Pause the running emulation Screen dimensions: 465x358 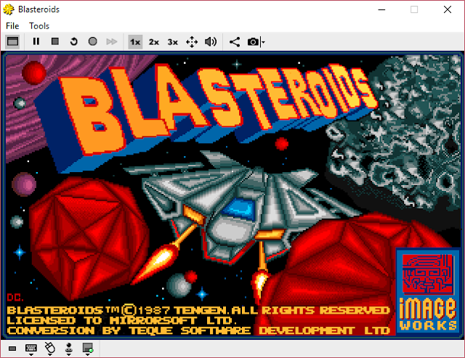tap(36, 41)
